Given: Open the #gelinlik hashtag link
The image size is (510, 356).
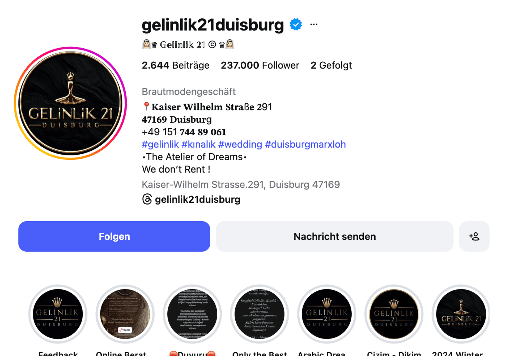Looking at the screenshot, I should click(x=160, y=144).
